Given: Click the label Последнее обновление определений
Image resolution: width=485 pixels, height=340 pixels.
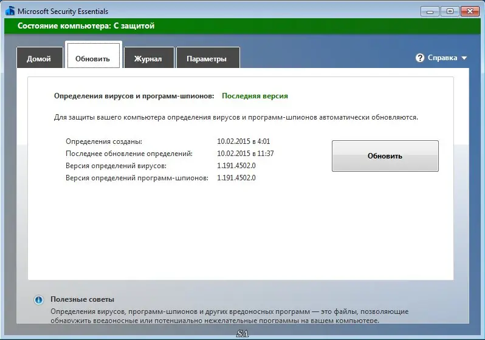Looking at the screenshot, I should pyautogui.click(x=129, y=154).
